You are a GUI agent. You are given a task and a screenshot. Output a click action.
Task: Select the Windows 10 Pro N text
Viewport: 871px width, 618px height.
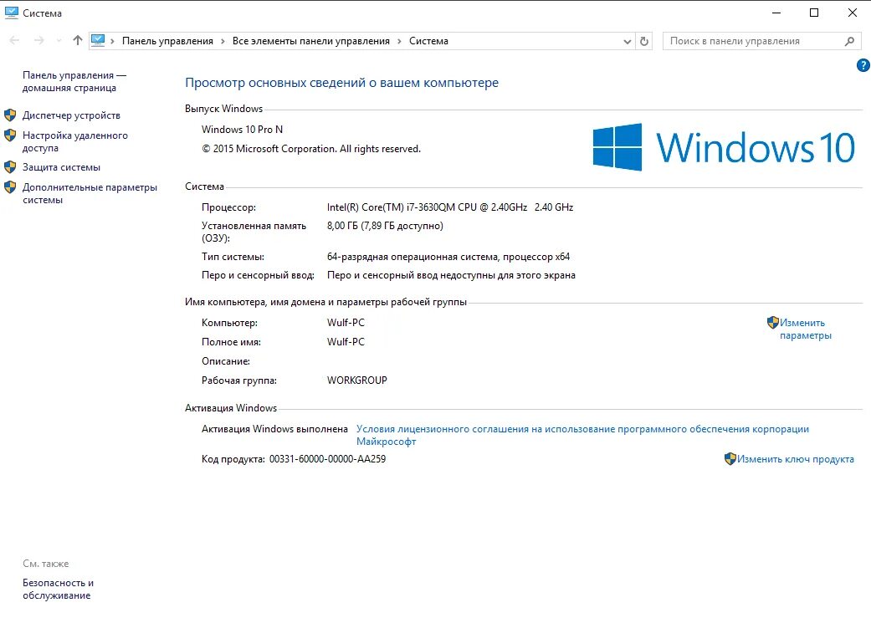point(242,130)
